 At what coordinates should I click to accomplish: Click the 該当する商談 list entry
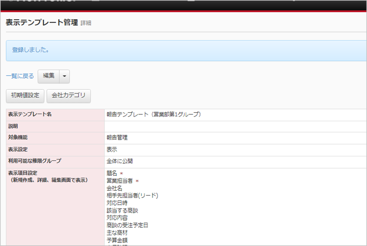(122, 211)
